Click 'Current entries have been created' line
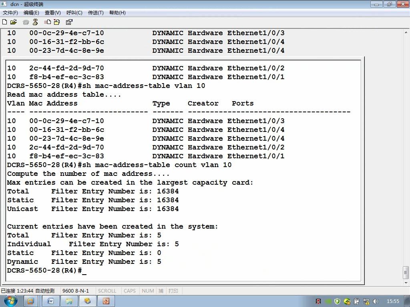The width and height of the screenshot is (410, 307). point(113,227)
